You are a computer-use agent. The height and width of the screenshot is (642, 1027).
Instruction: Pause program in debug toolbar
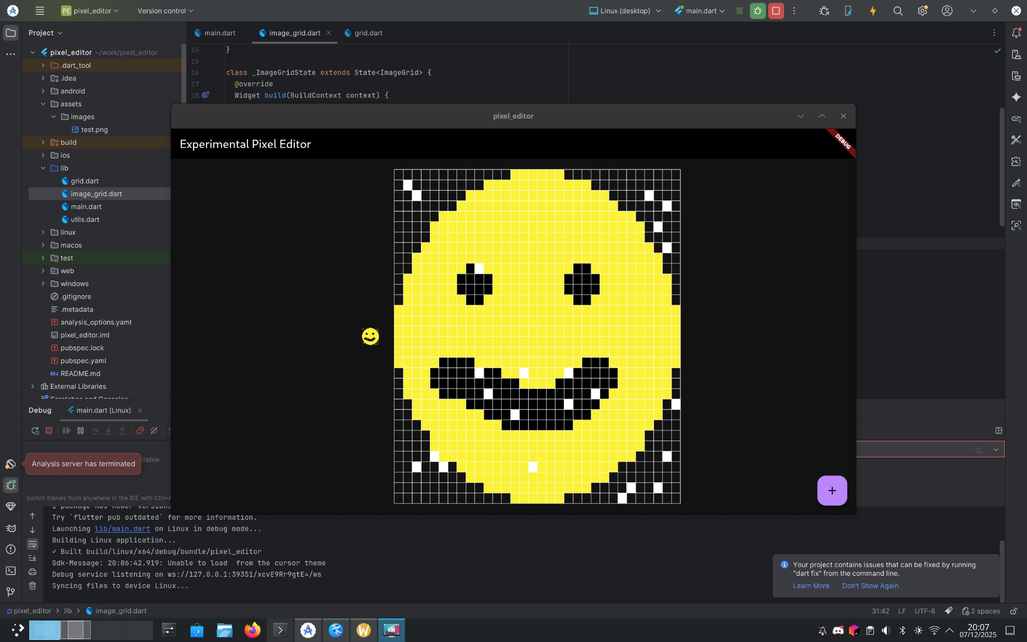point(81,431)
